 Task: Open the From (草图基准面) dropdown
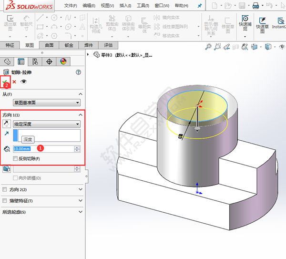coord(47,103)
